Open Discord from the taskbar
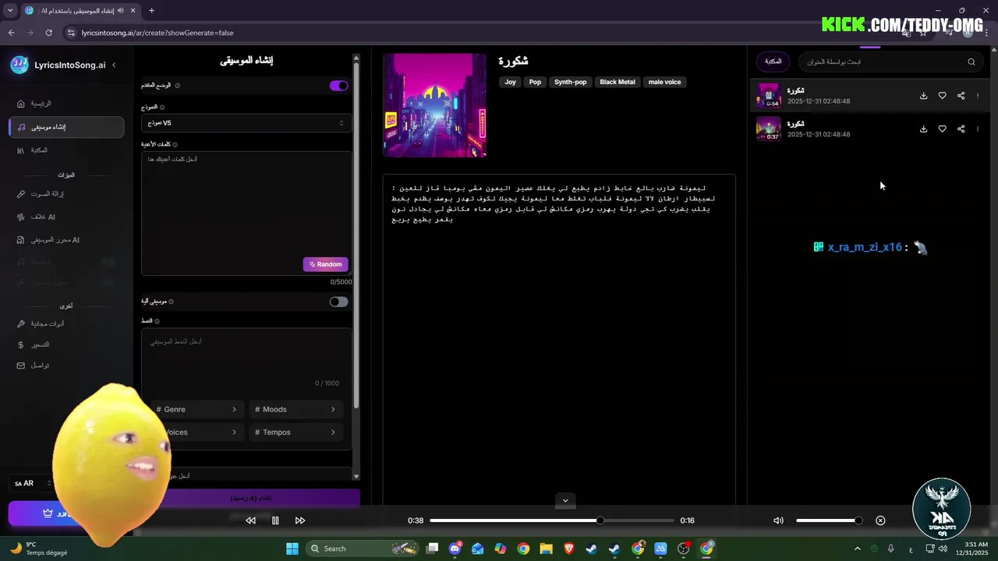998x561 pixels. 455,549
